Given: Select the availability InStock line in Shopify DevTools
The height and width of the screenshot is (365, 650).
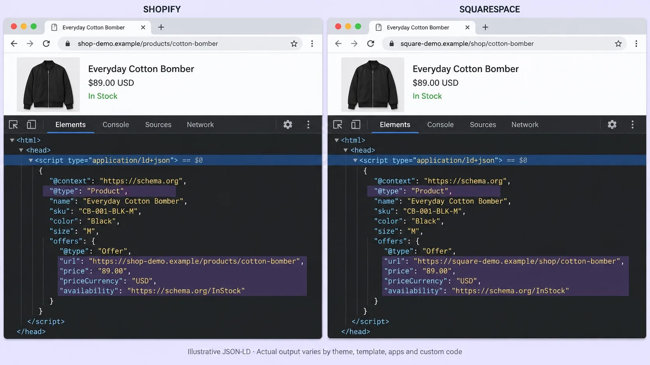Looking at the screenshot, I should coord(152,291).
